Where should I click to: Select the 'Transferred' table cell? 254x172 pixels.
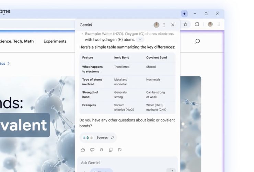pyautogui.click(x=122, y=67)
